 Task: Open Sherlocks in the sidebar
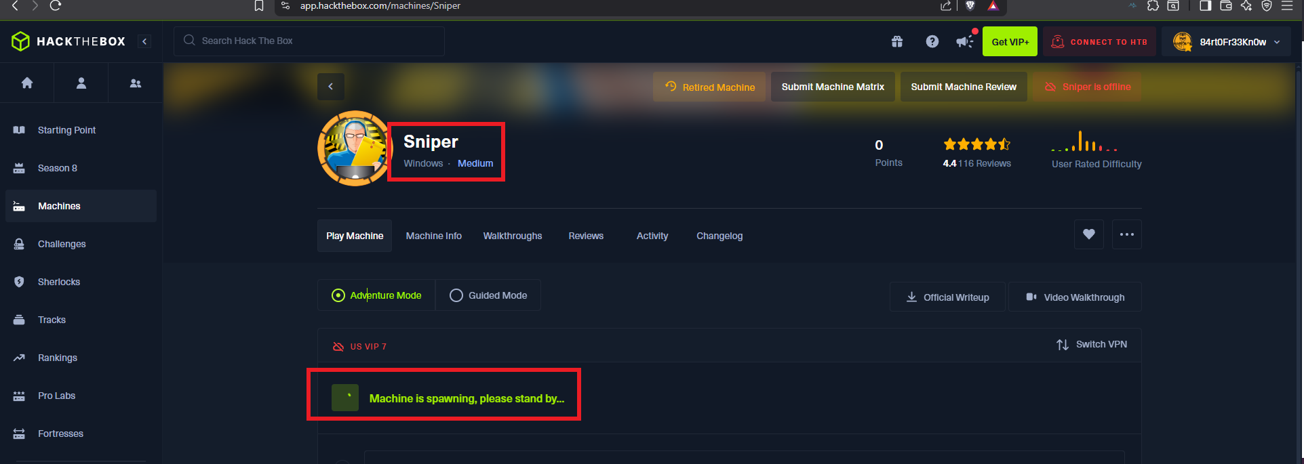(81, 282)
